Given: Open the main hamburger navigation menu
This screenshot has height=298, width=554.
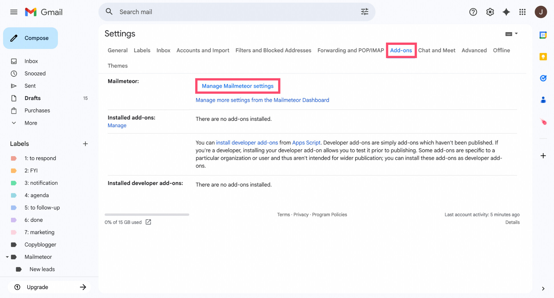Looking at the screenshot, I should [x=13, y=12].
